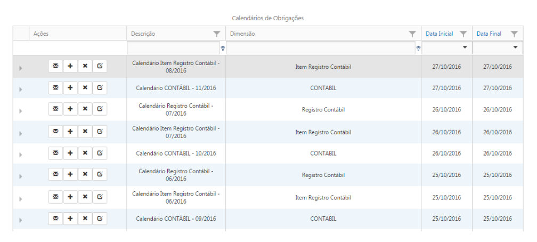
Task: Click plus icon for Item Registro Contábil 06/2016 row
Action: [x=70, y=197]
